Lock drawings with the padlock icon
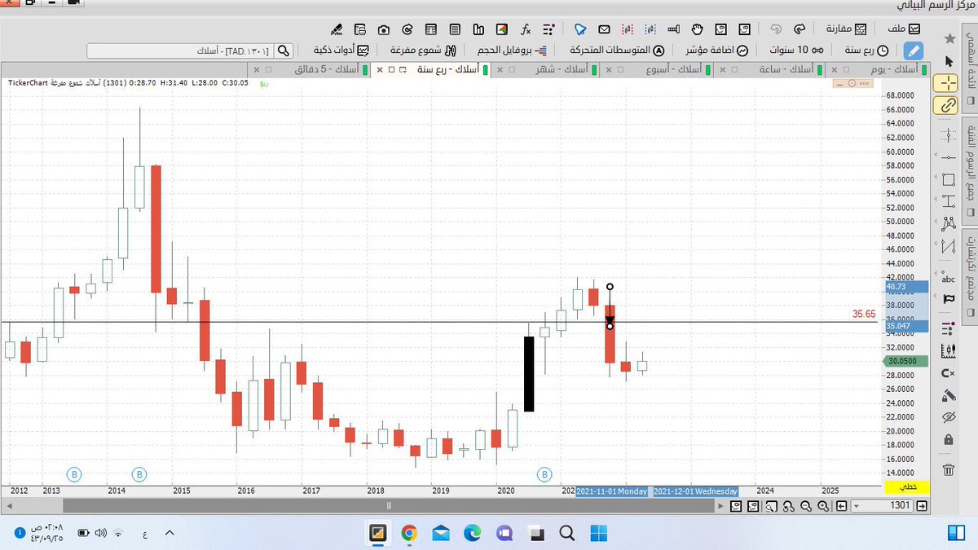 coord(948,440)
